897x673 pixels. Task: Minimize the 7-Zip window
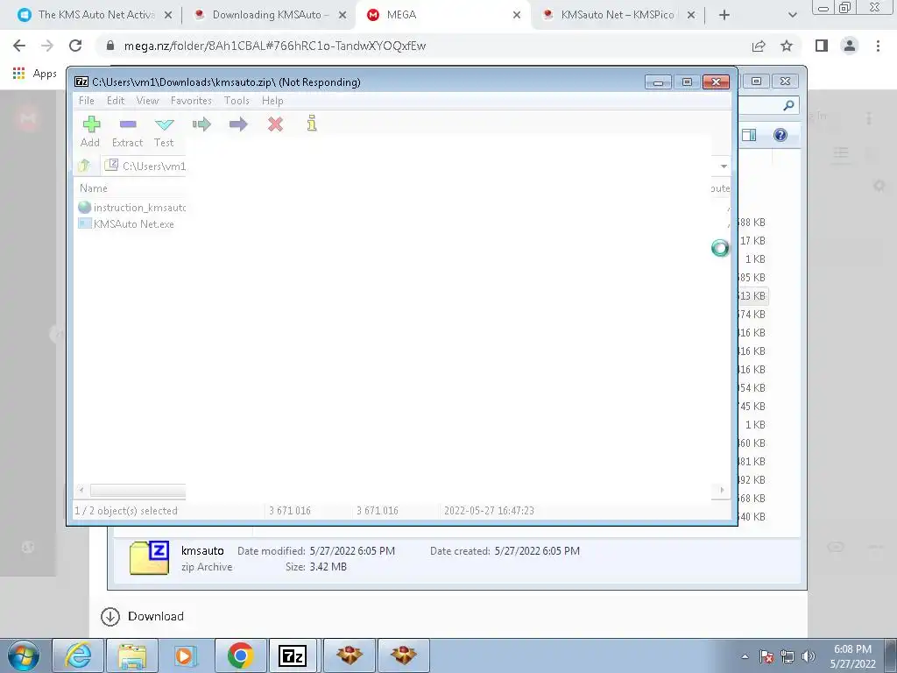pyautogui.click(x=658, y=82)
